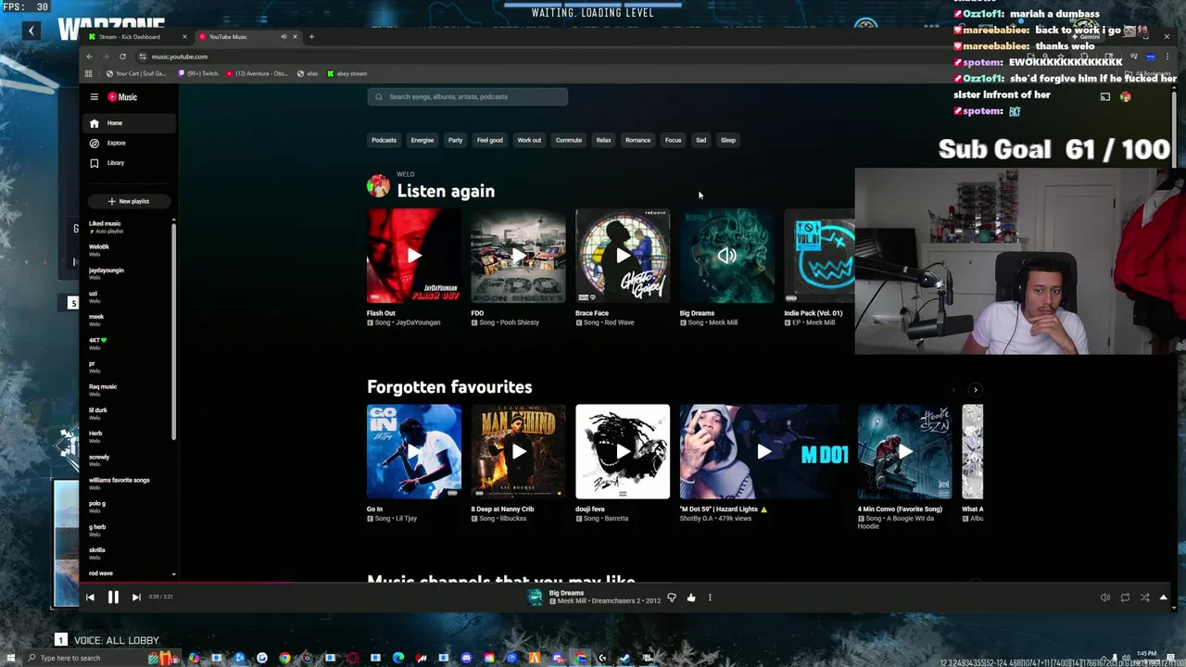Viewport: 1186px width, 667px height.
Task: Click the search songs, albums, artists field
Action: pyautogui.click(x=467, y=96)
